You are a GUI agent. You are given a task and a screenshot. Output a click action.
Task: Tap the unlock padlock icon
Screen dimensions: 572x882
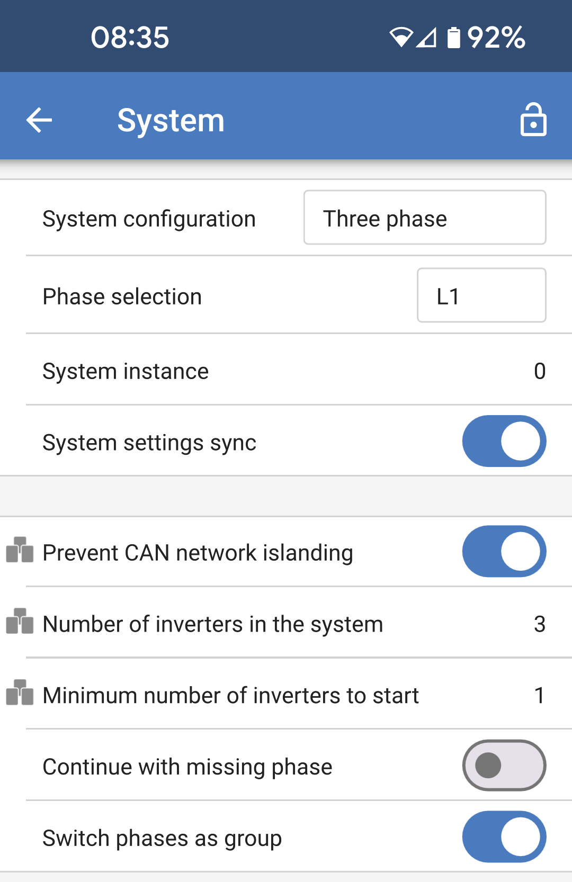tap(533, 120)
